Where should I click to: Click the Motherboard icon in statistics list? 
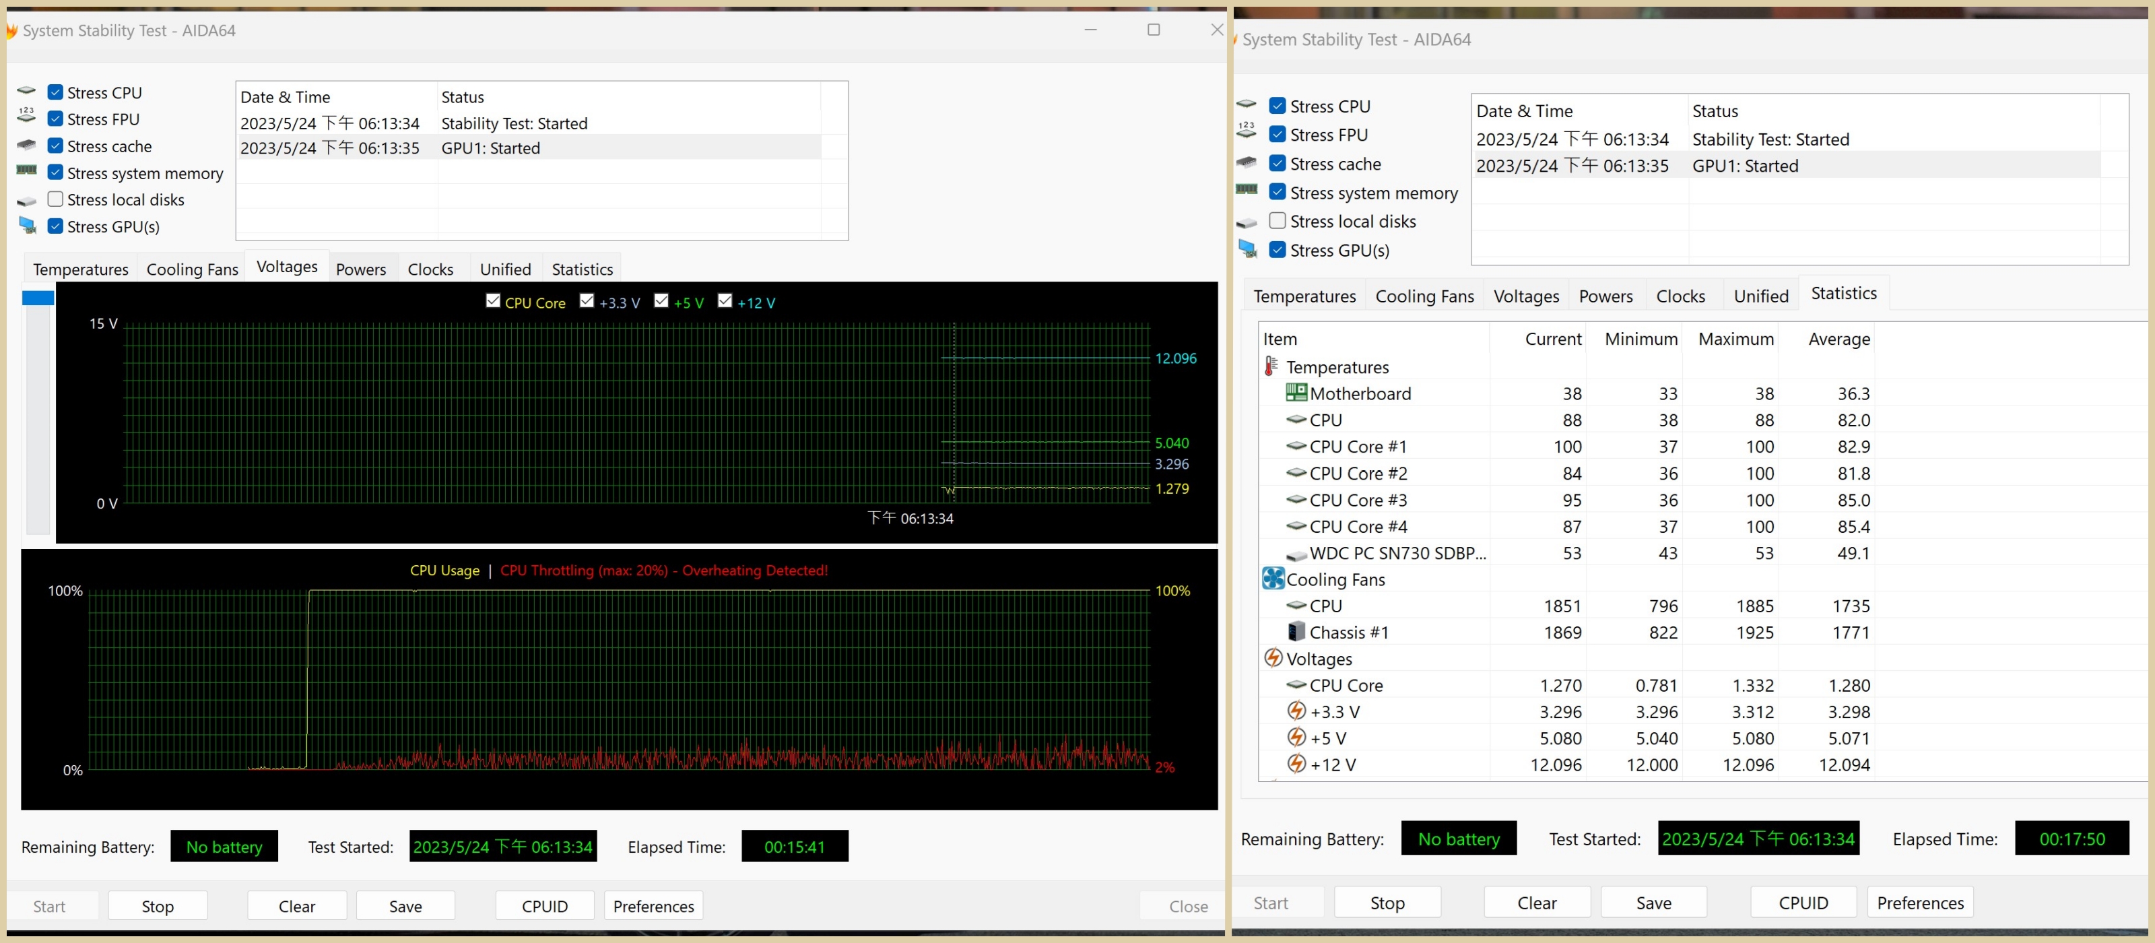pos(1296,393)
